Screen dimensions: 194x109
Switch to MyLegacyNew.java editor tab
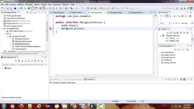tap(137, 12)
